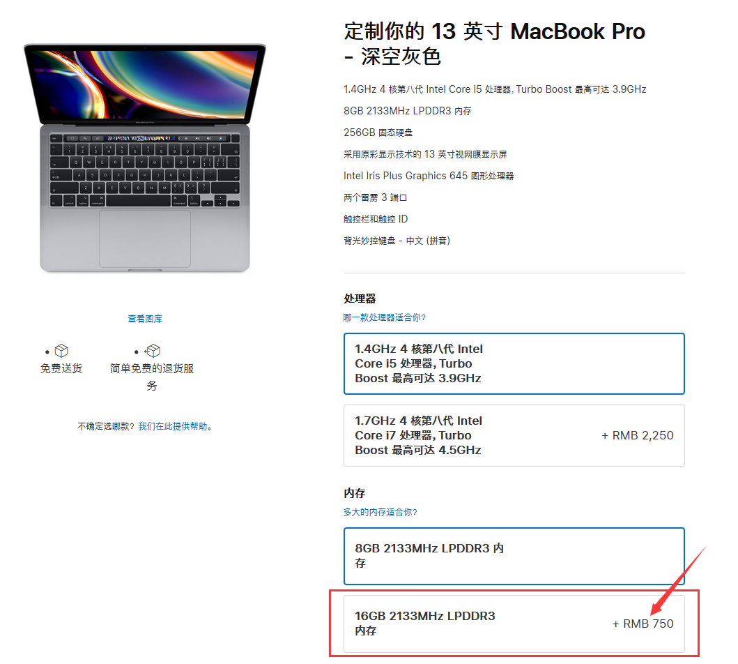Click the free shipping box icon
Screen dimensions: 738x664
[61, 351]
